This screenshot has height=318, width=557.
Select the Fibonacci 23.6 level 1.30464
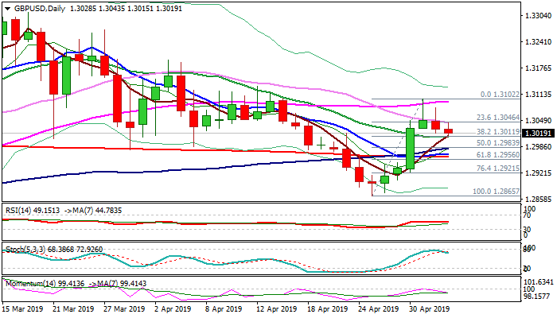point(498,118)
